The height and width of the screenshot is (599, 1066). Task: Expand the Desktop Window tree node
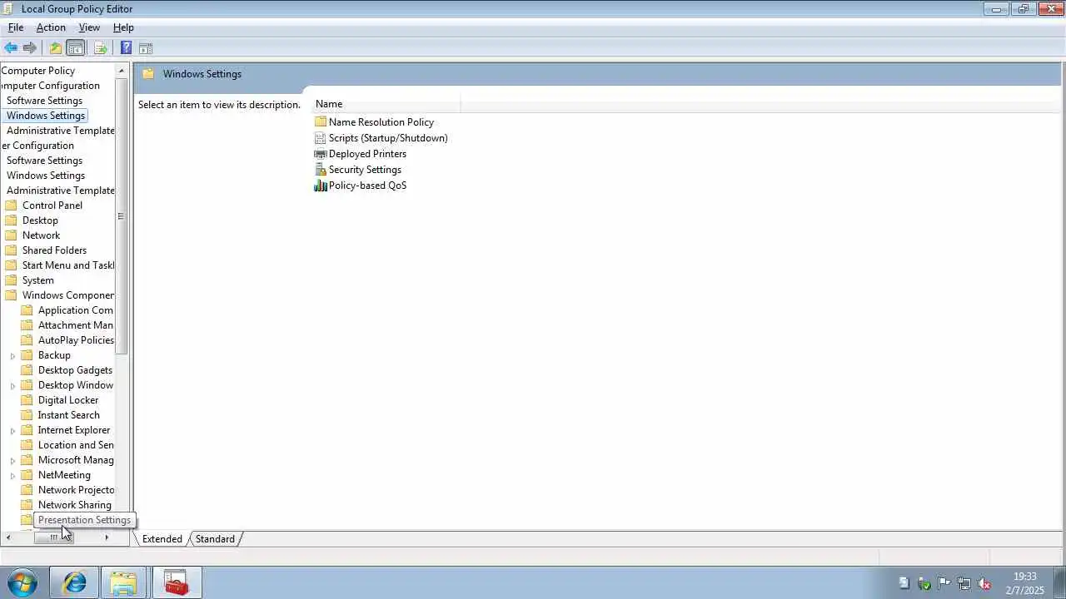(12, 386)
